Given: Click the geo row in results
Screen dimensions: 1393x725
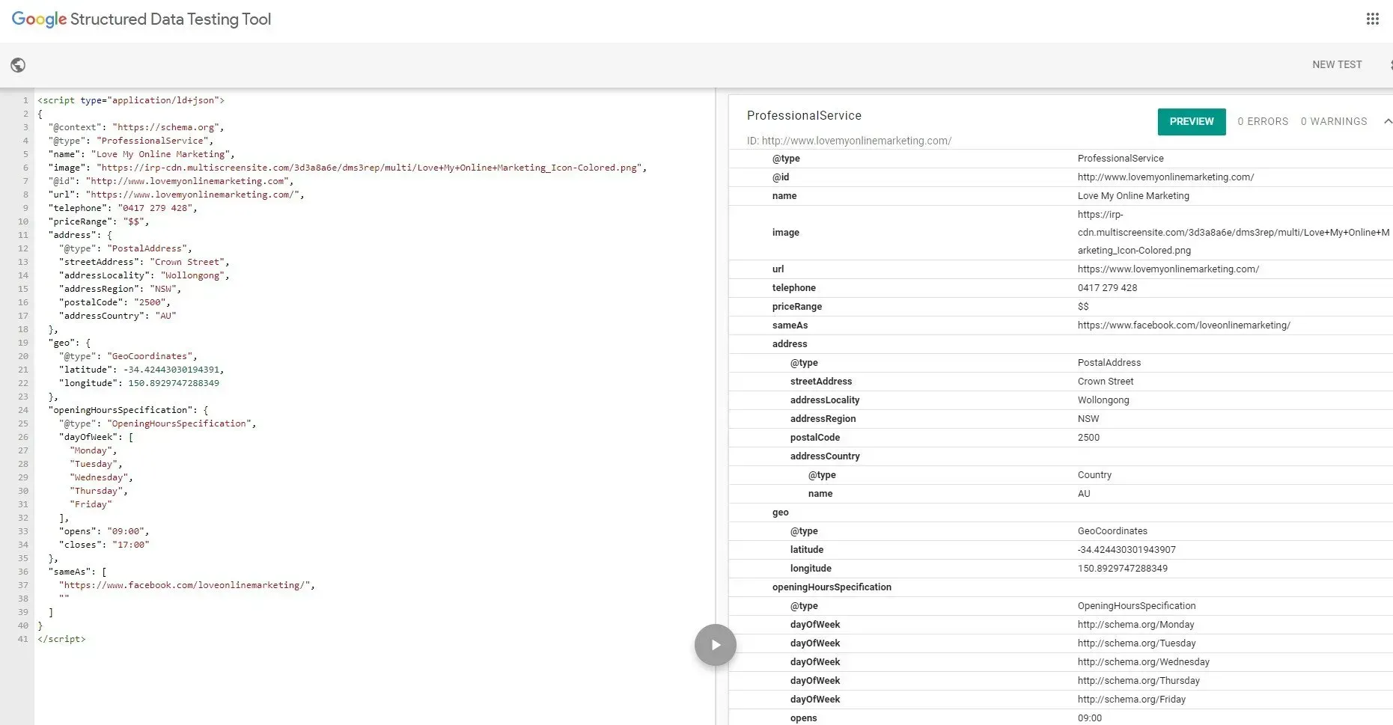Looking at the screenshot, I should point(1061,513).
